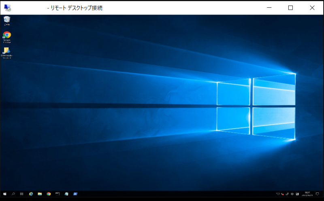Click the input method tray icon
The width and height of the screenshot is (324, 201).
pyautogui.click(x=297, y=194)
